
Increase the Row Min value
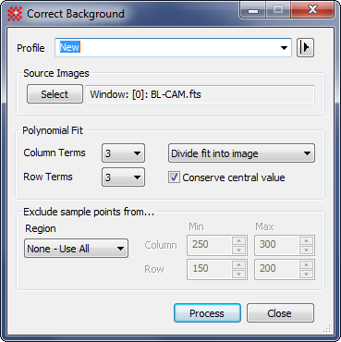239,264
